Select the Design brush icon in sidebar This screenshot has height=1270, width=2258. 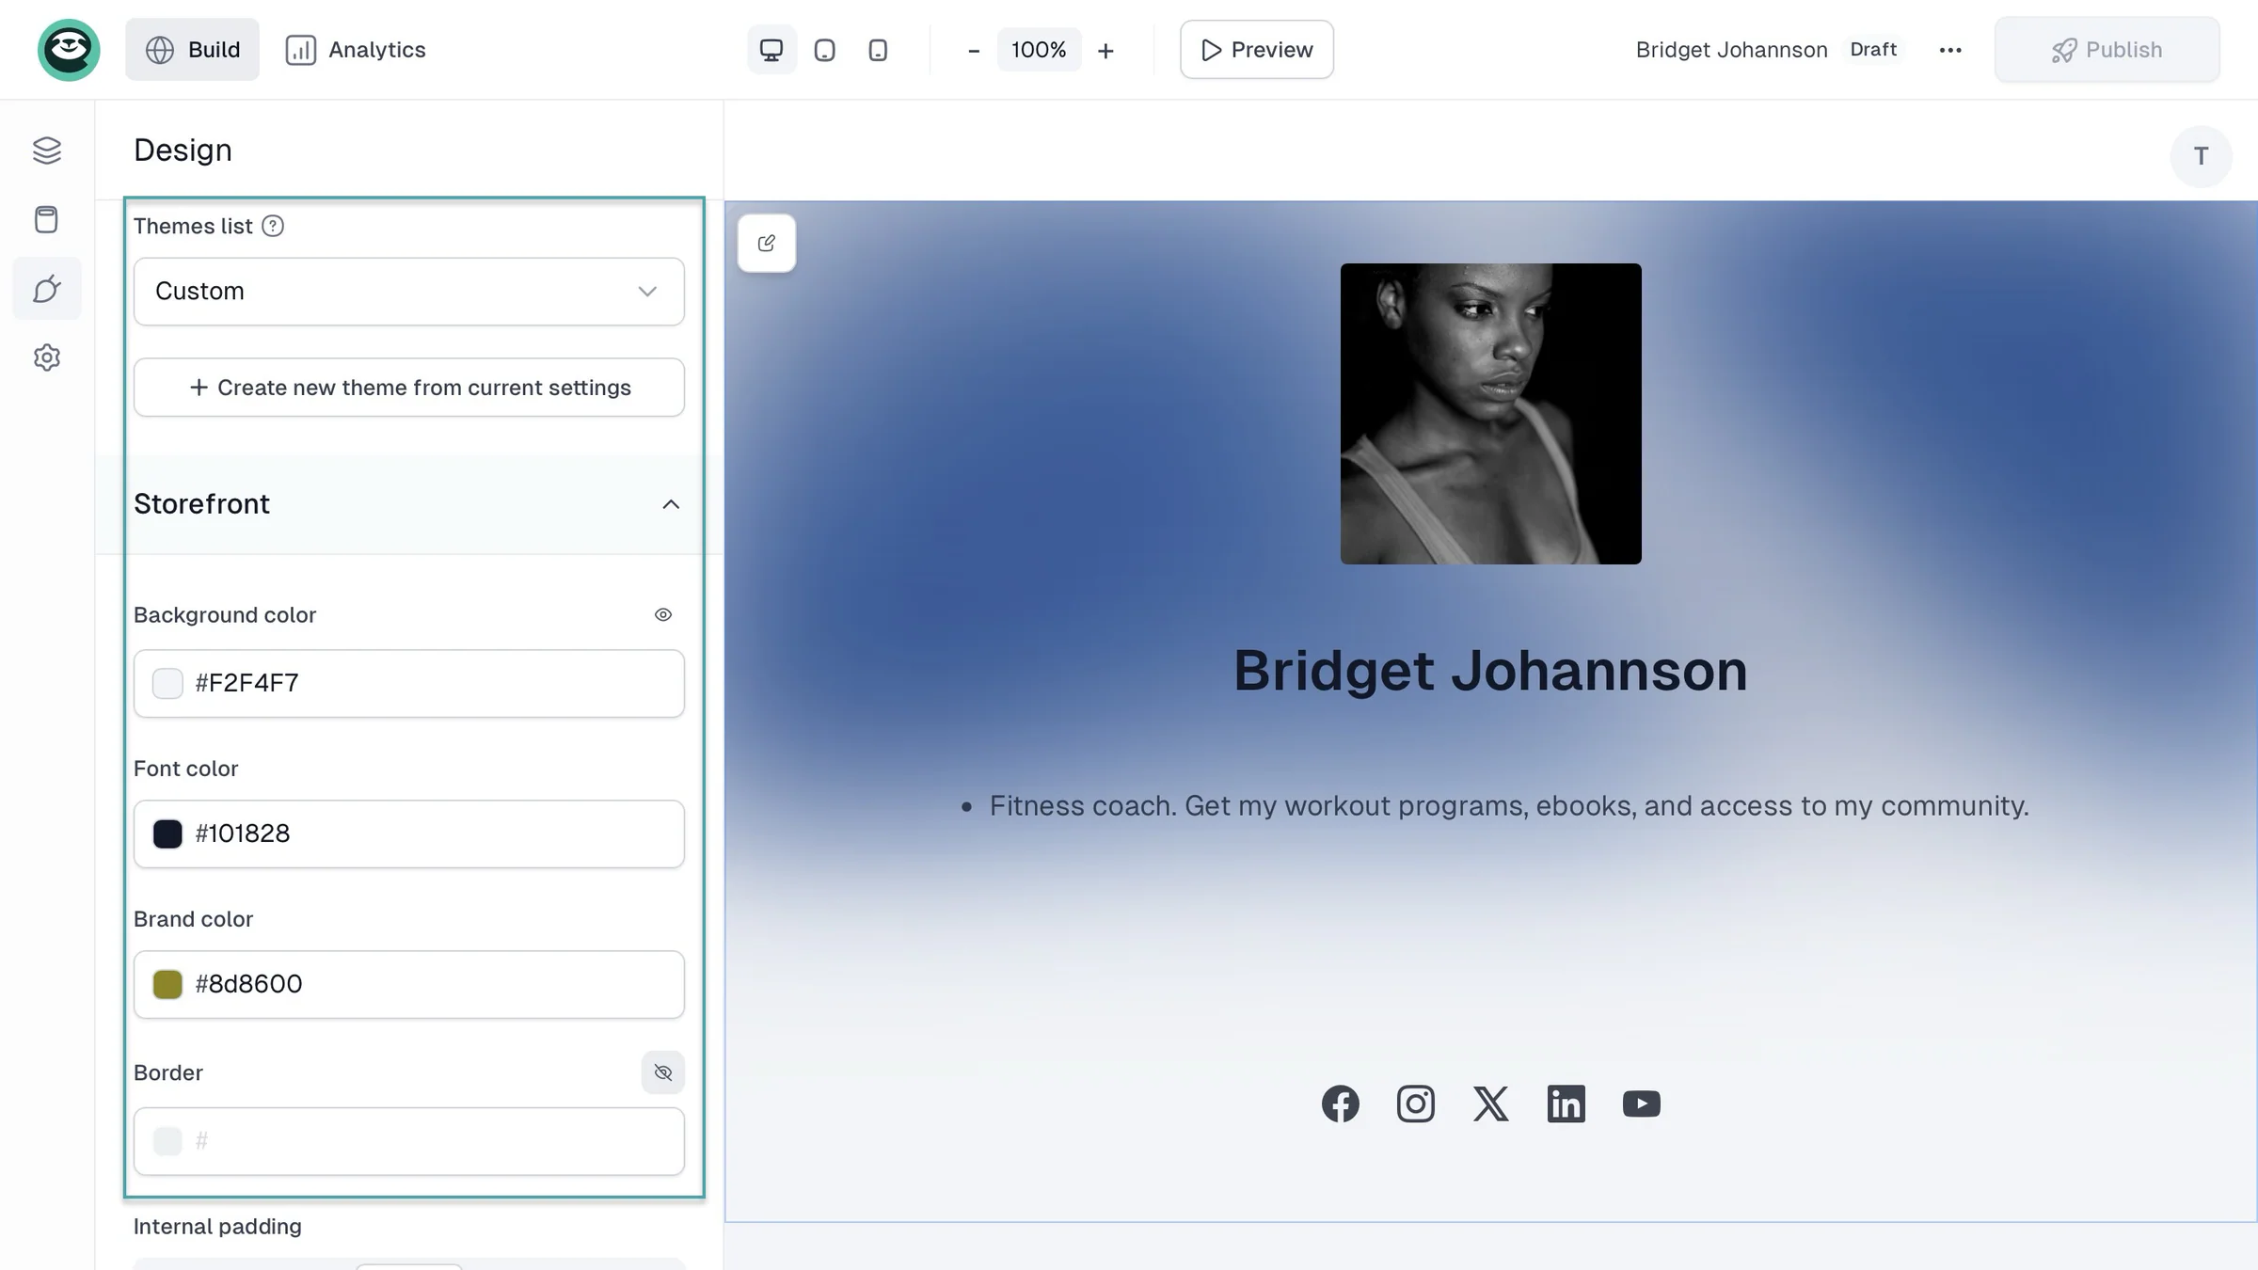[47, 289]
